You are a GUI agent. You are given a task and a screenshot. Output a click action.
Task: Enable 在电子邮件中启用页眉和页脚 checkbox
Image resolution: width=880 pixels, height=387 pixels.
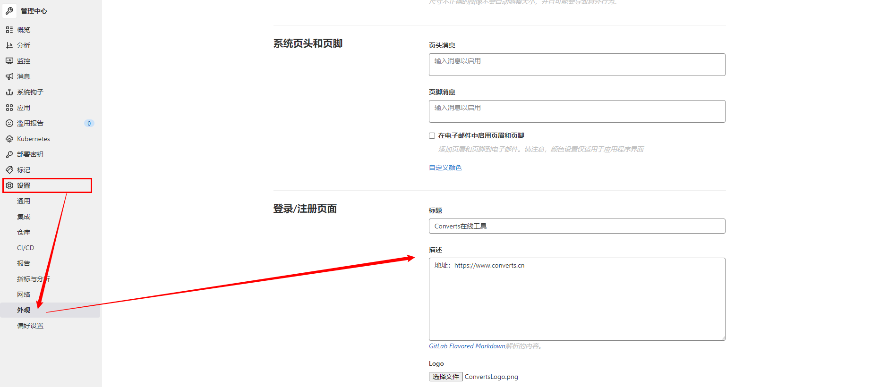pyautogui.click(x=432, y=135)
